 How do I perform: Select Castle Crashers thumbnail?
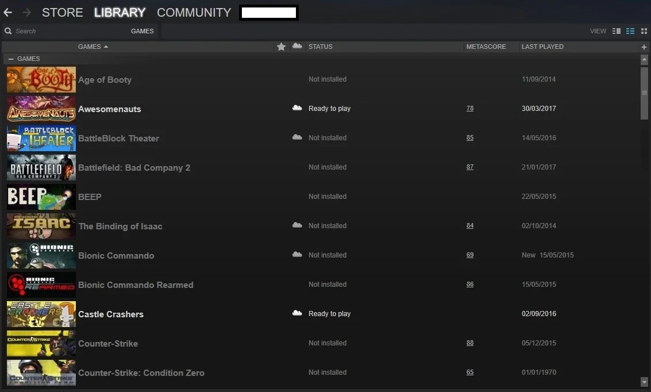point(41,314)
